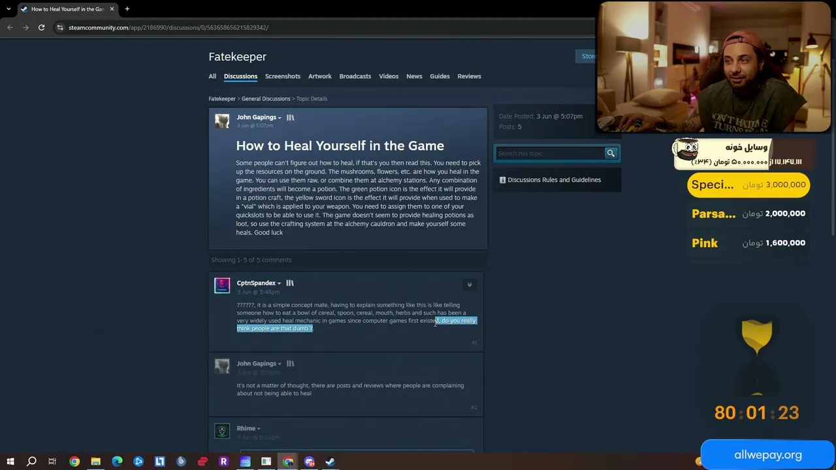Click CptnSpandex's avatar
The image size is (836, 470).
(x=222, y=285)
